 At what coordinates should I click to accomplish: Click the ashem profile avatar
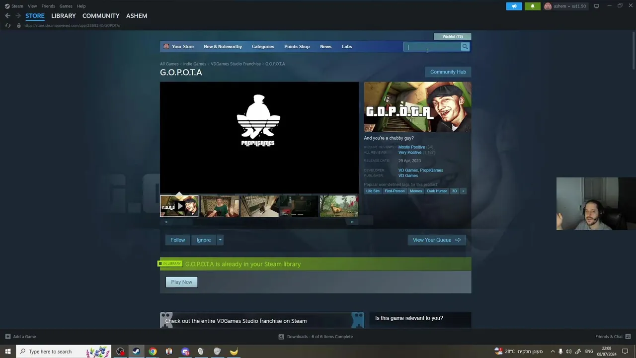[548, 6]
